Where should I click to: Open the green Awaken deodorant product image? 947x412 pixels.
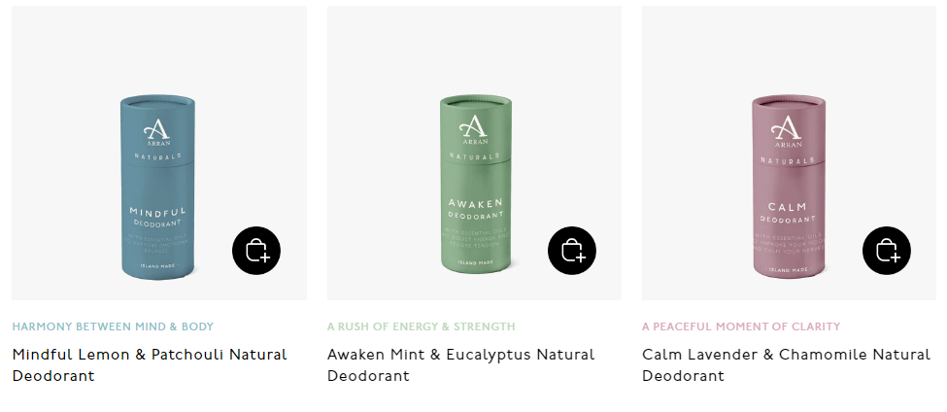[474, 153]
